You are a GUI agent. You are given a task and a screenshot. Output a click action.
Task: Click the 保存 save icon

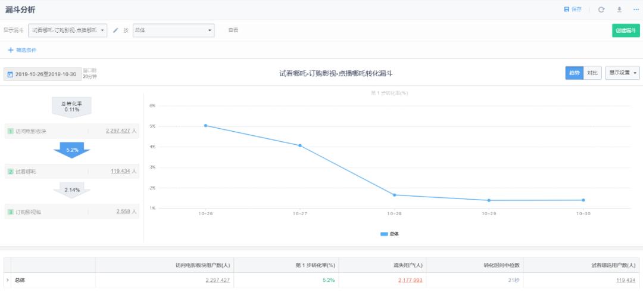(566, 10)
